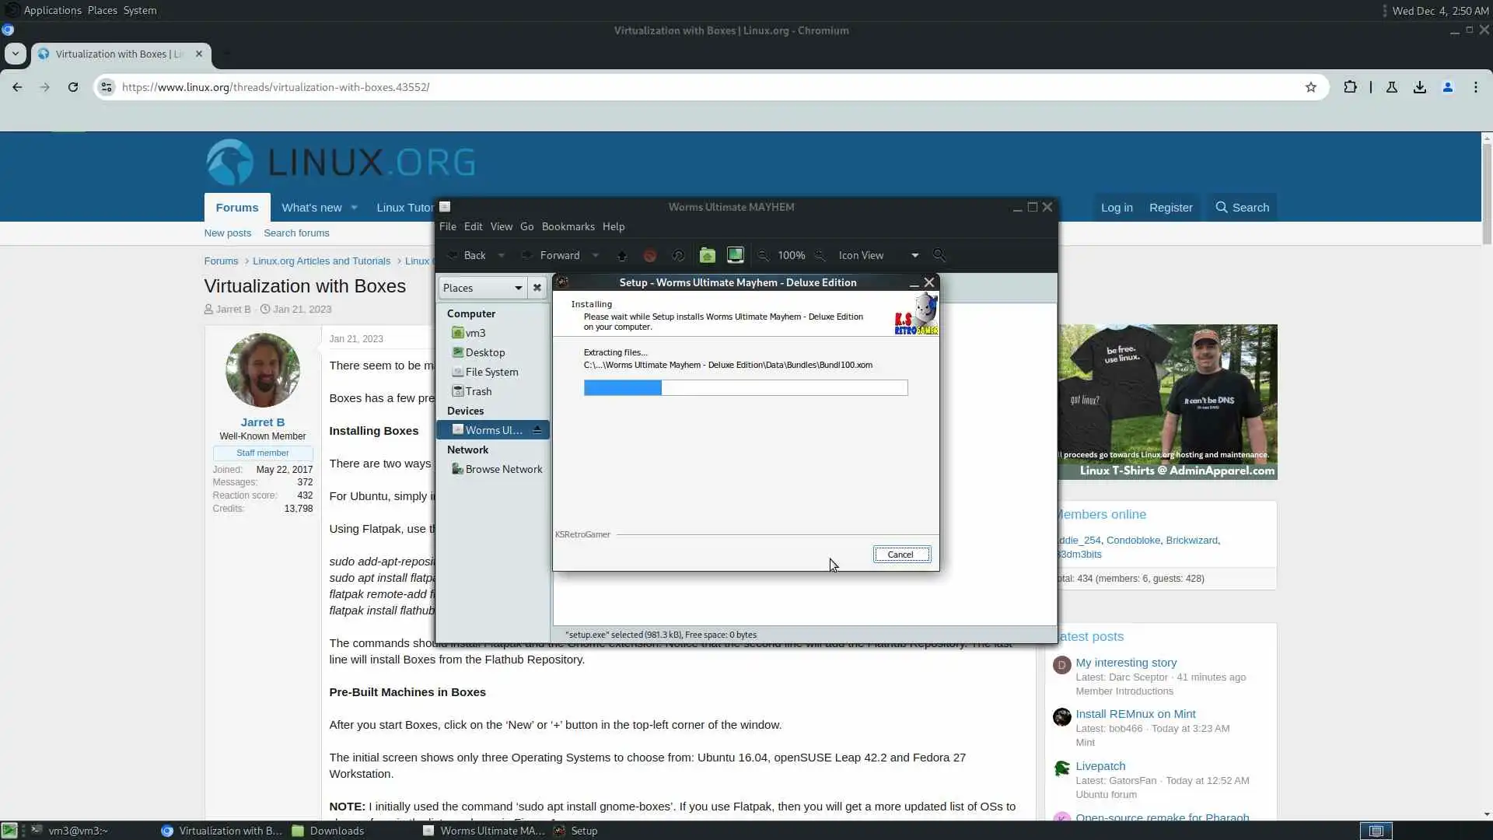Eject the Worms Ul... device
The height and width of the screenshot is (840, 1493).
click(537, 430)
